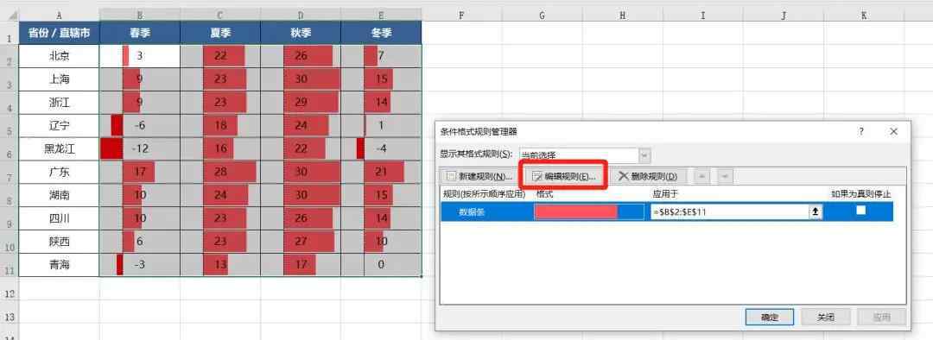Screen dimensions: 933x340
Task: Click the 当前选择 combo box
Action: point(585,155)
